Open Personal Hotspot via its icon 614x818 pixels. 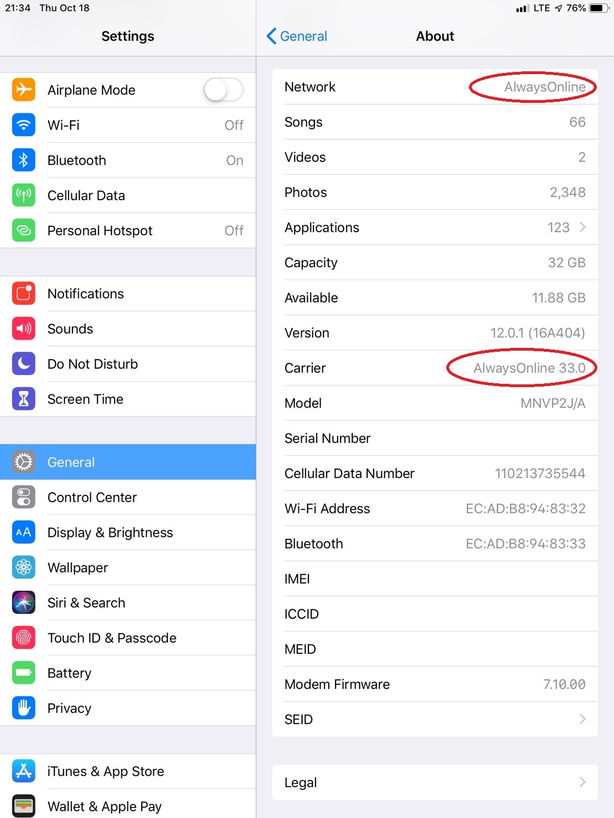point(24,231)
